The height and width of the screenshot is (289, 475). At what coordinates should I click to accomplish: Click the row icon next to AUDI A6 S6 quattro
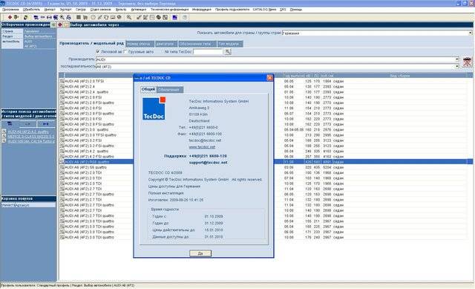click(x=62, y=167)
